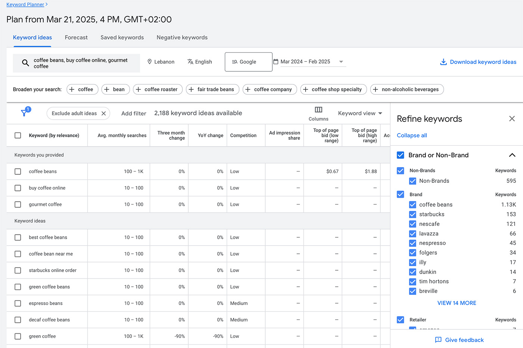Screen dimensions: 523x348
Task: Click breadcrumb chevron after Keyword Planner
Action: click(46, 4)
